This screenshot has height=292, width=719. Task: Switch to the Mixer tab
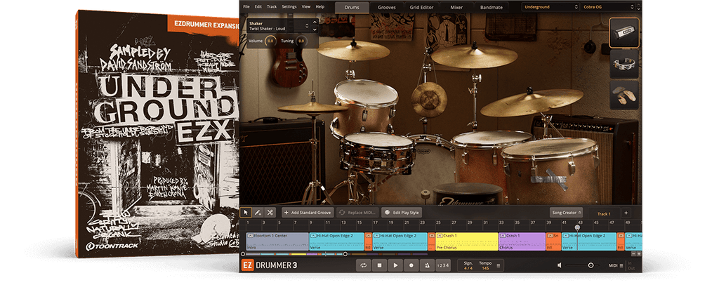(x=456, y=7)
